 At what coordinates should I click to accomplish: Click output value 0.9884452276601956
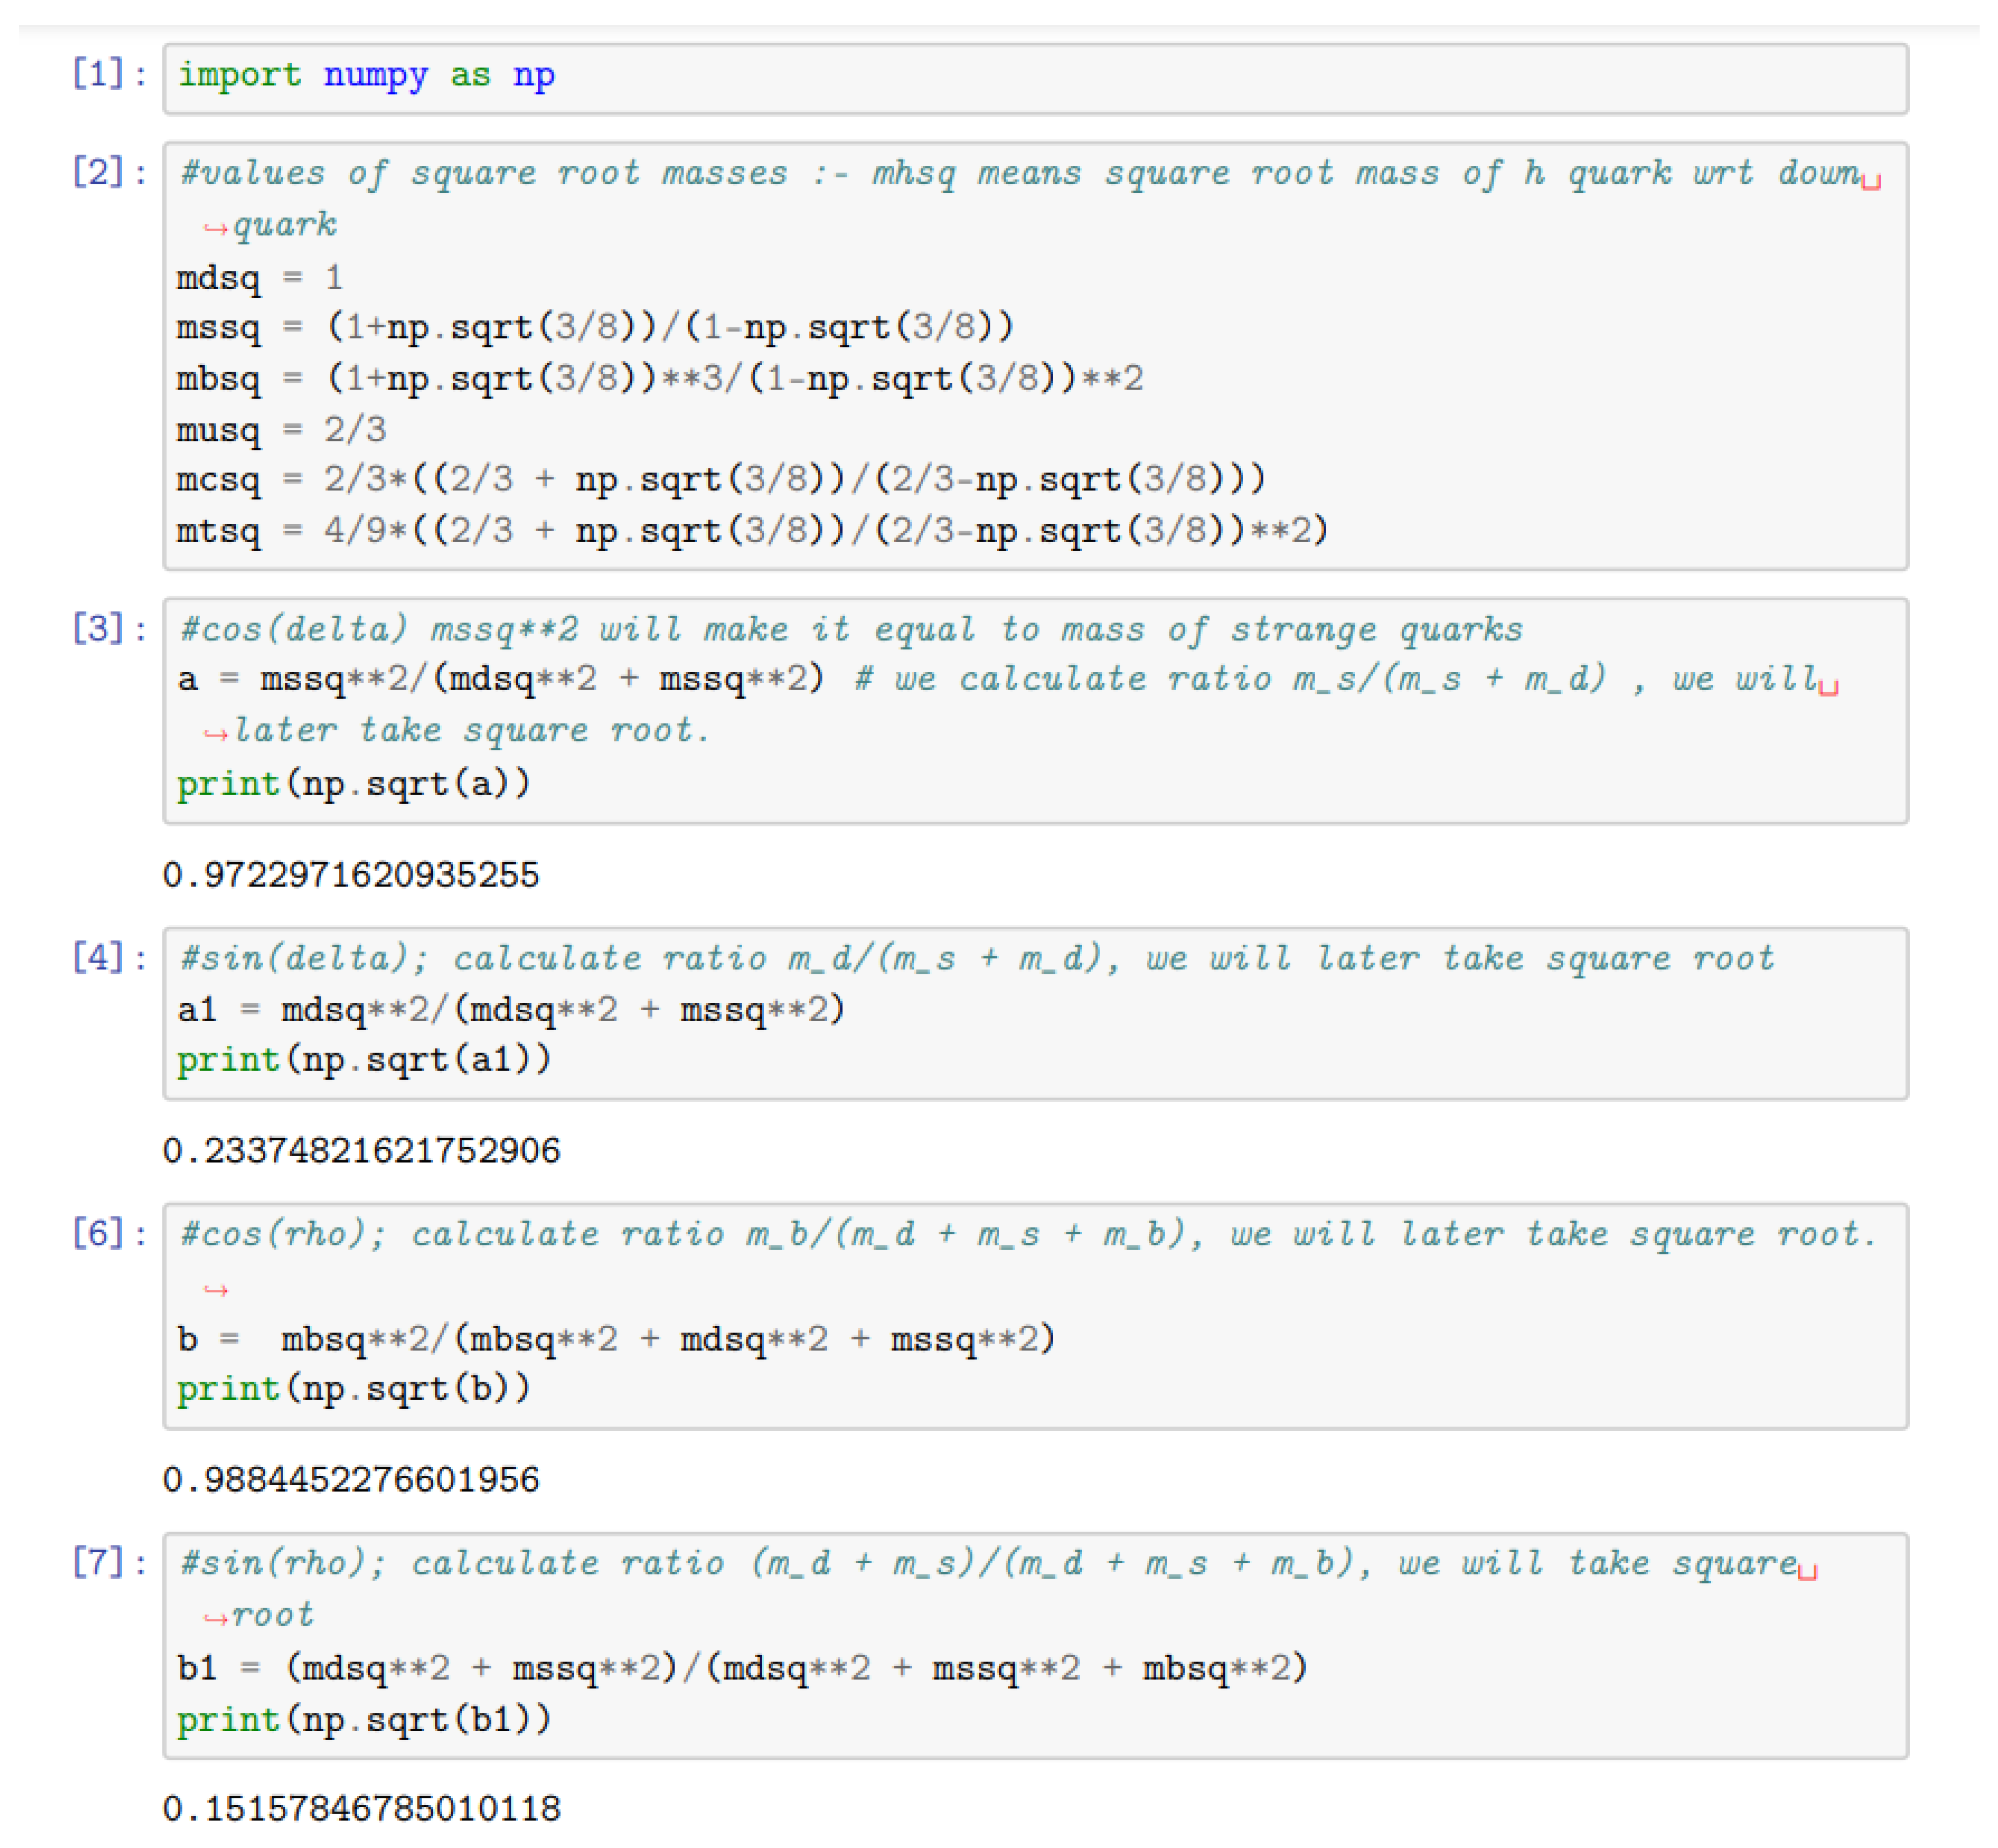pyautogui.click(x=351, y=1479)
